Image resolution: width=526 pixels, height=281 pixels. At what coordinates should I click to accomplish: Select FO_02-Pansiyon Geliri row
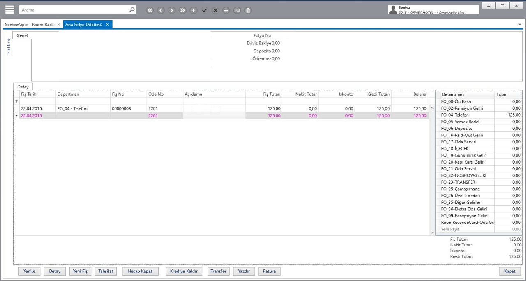479,108
